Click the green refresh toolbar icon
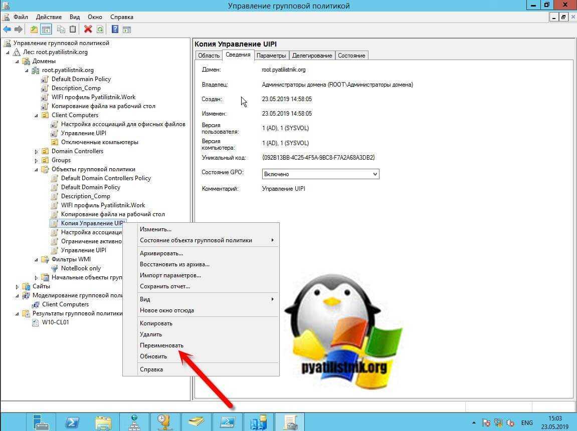The width and height of the screenshot is (577, 431). pyautogui.click(x=100, y=30)
